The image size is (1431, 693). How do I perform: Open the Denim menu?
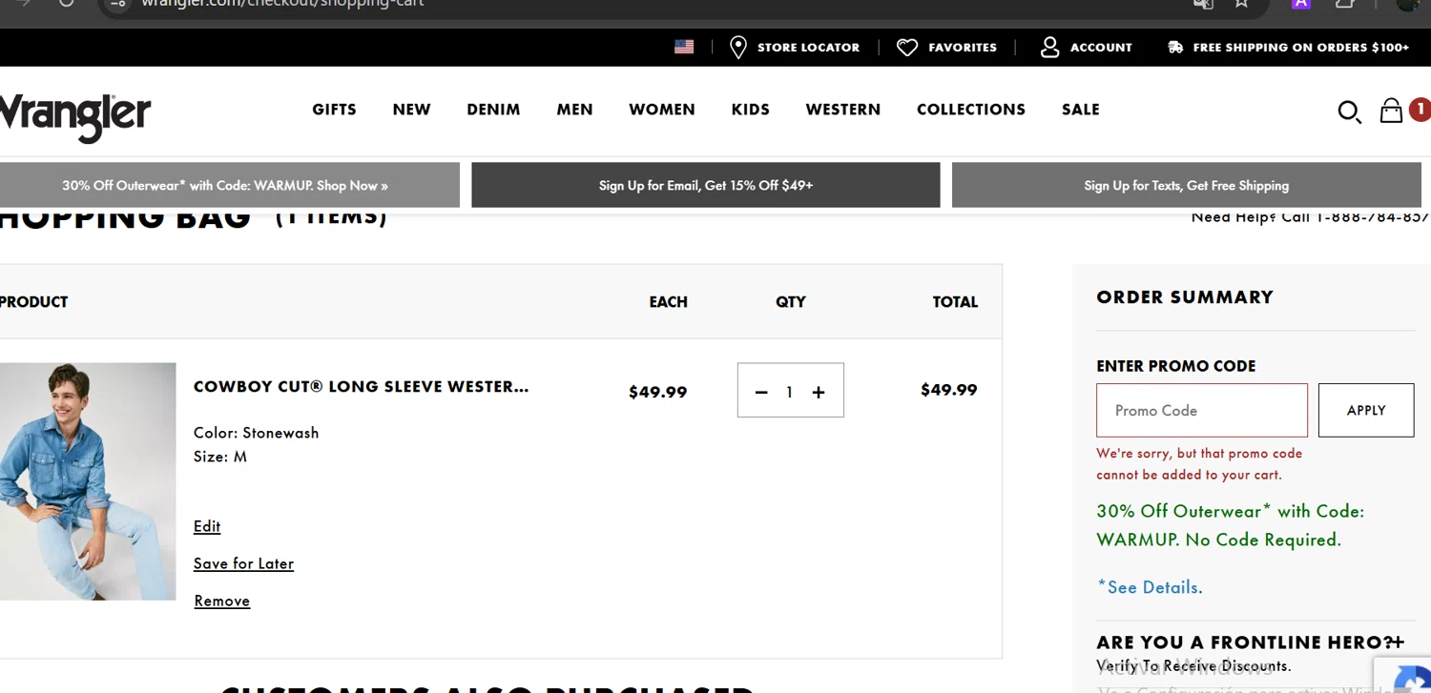493,110
